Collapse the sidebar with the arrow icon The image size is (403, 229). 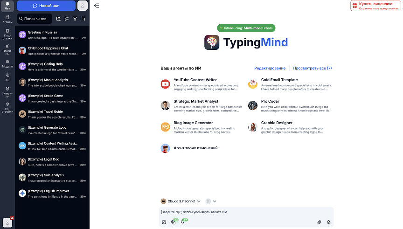coord(97,6)
